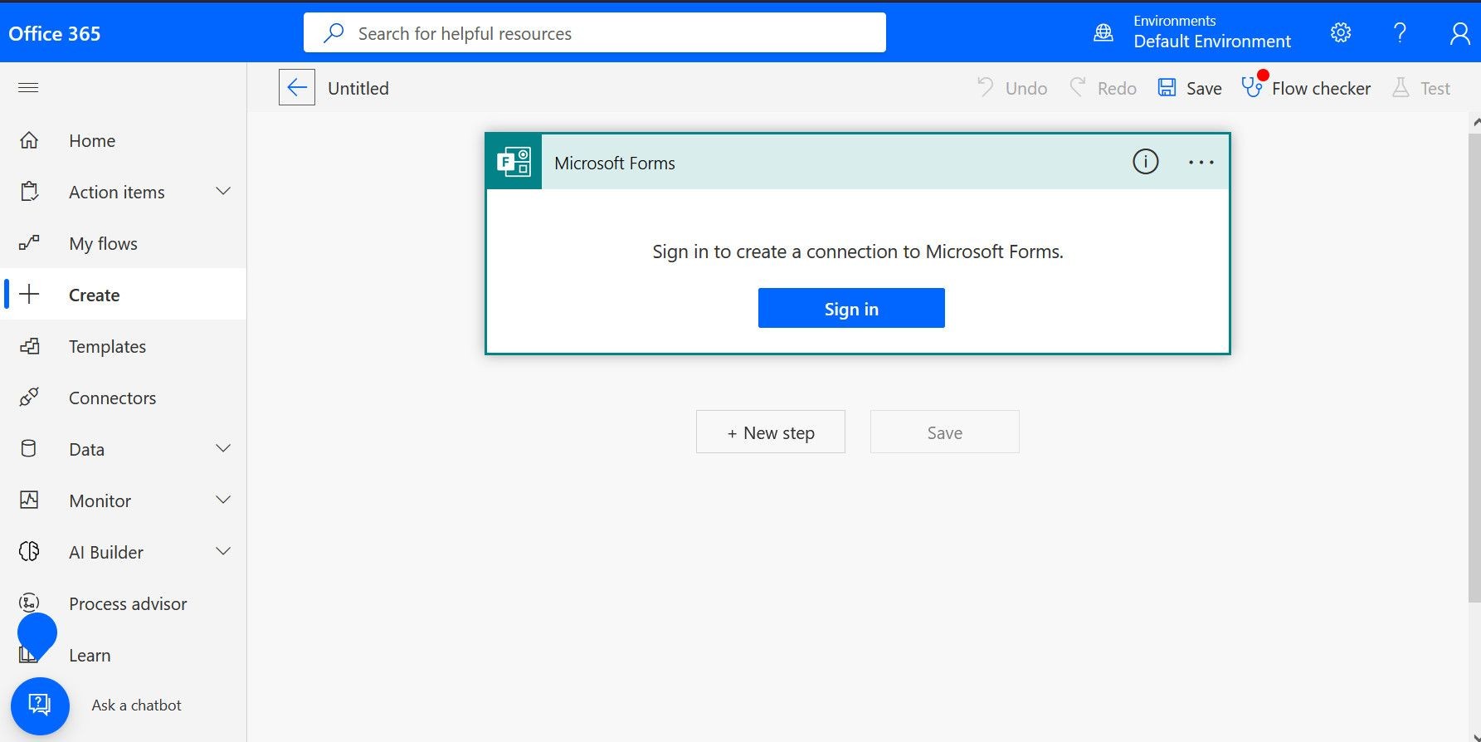Image resolution: width=1481 pixels, height=742 pixels.
Task: Open the settings gear icon
Action: (x=1341, y=32)
